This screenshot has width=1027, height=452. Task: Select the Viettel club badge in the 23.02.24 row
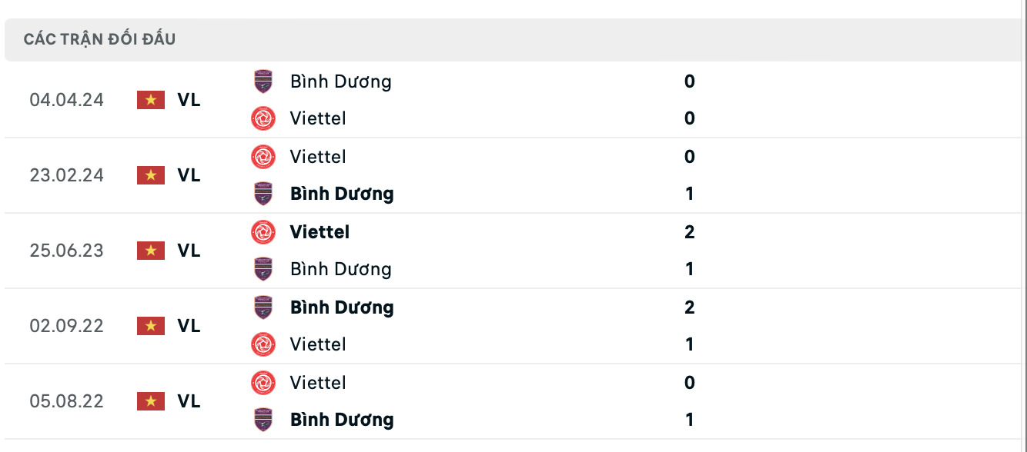click(x=263, y=156)
